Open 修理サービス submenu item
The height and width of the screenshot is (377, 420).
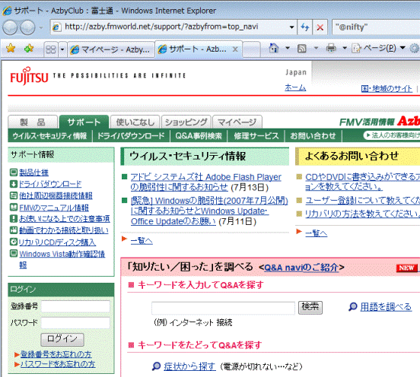pyautogui.click(x=256, y=136)
